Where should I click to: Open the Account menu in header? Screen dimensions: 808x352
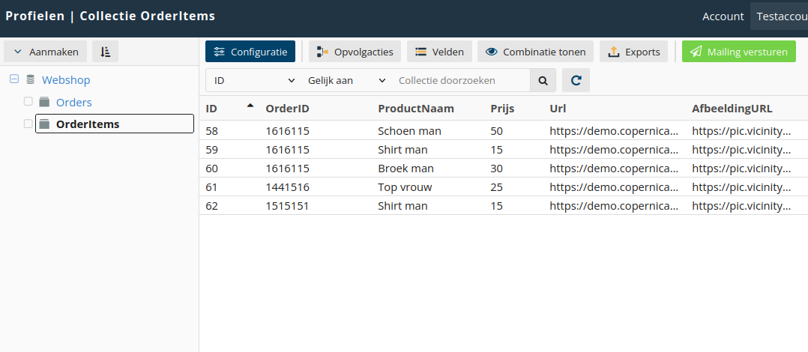(723, 16)
